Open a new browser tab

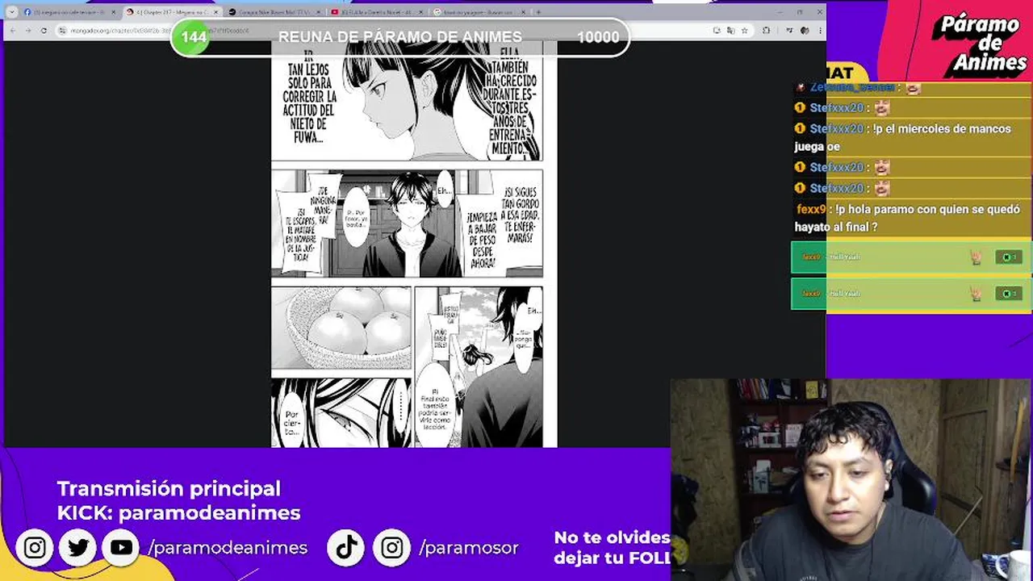pyautogui.click(x=538, y=12)
